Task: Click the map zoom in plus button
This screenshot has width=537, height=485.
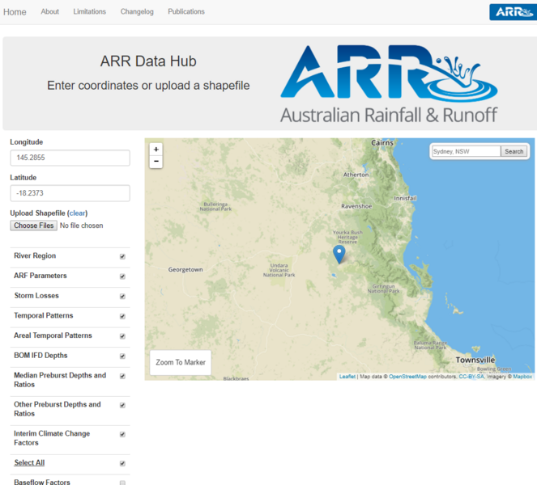Action: pyautogui.click(x=156, y=149)
